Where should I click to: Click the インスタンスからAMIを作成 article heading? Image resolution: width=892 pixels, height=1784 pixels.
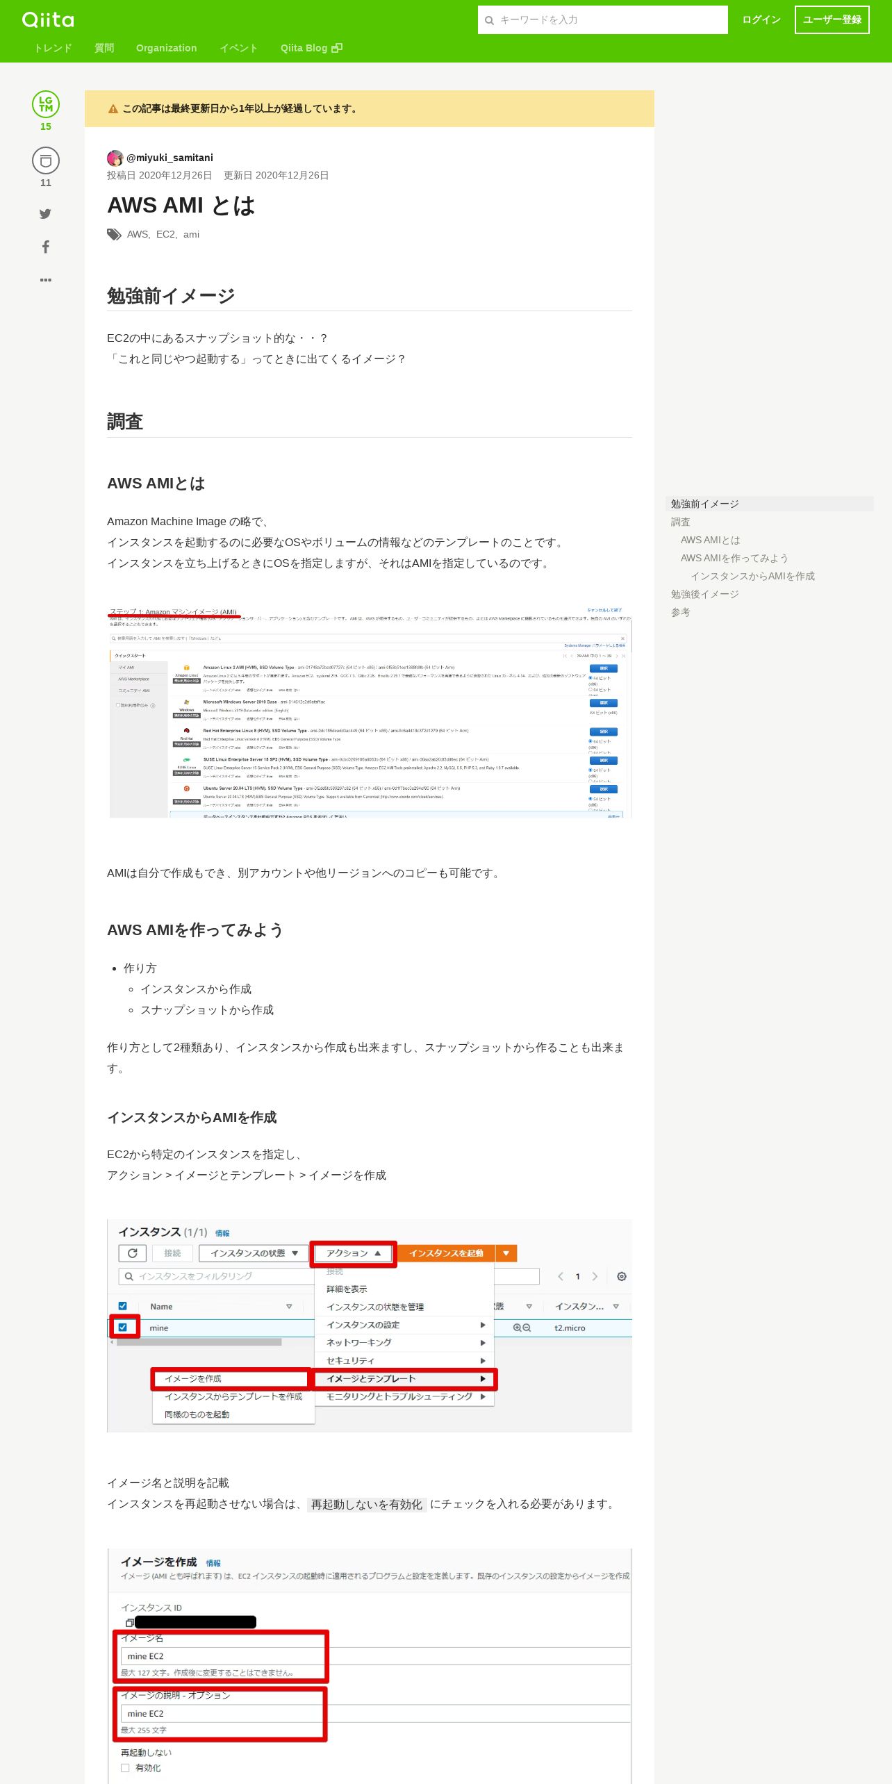coord(192,1117)
